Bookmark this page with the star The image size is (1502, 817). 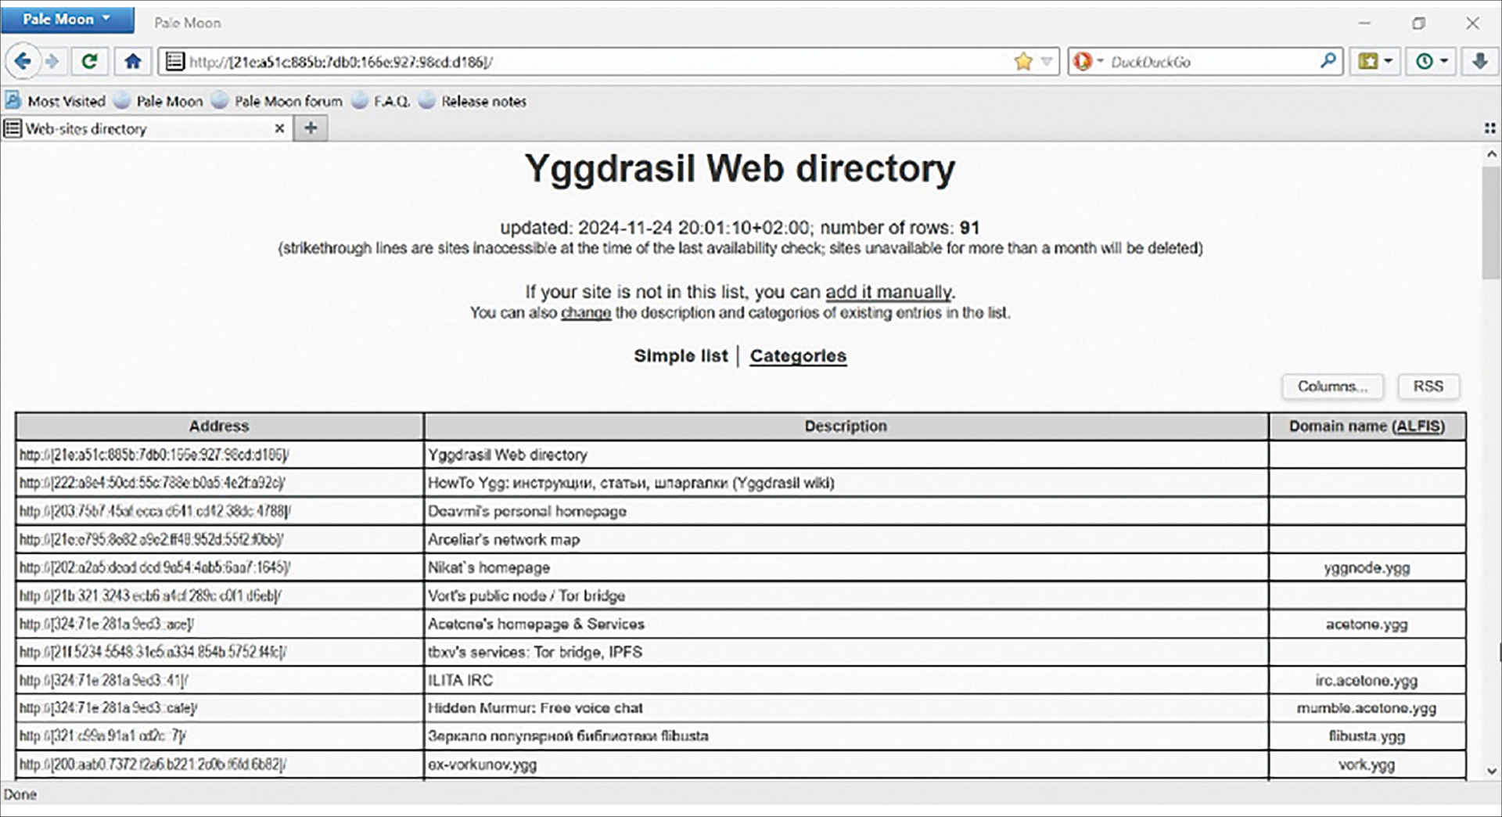coord(1023,61)
